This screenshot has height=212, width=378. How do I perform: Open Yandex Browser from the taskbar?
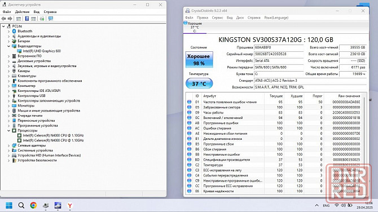click(x=69, y=205)
